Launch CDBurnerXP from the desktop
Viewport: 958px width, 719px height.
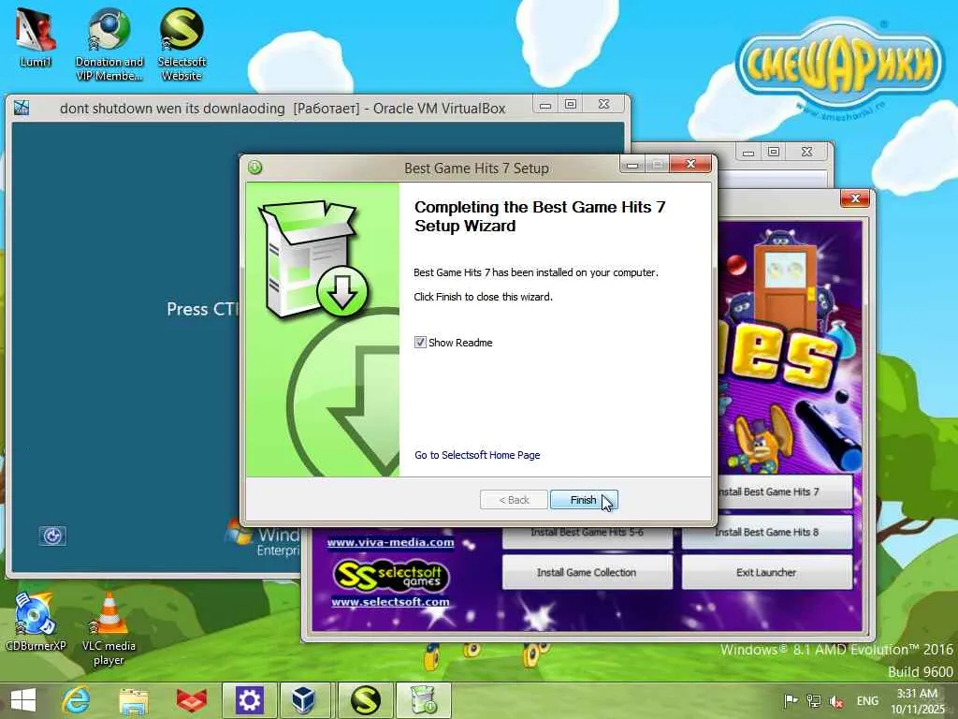(35, 621)
